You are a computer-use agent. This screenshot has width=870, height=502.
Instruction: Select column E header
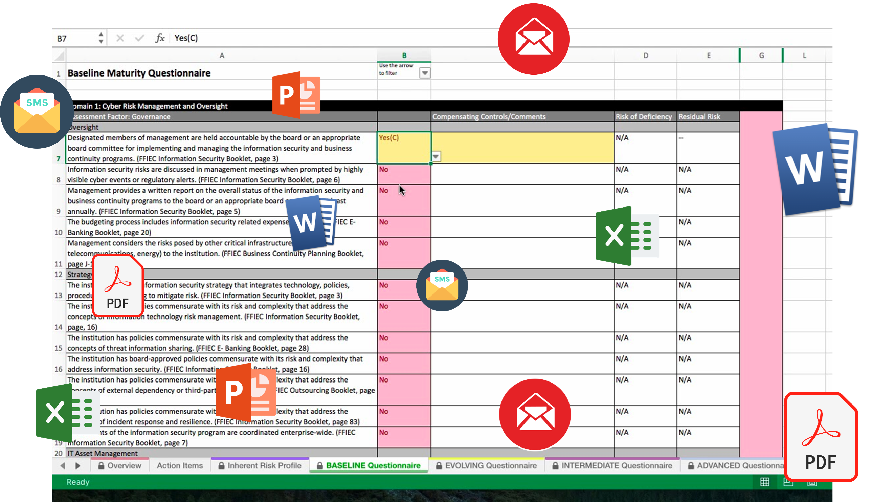(x=708, y=56)
